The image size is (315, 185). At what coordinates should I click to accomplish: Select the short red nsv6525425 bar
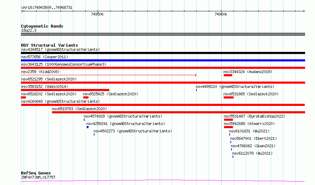pos(86,97)
